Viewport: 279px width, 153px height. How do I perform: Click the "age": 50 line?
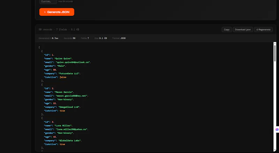point(50,70)
